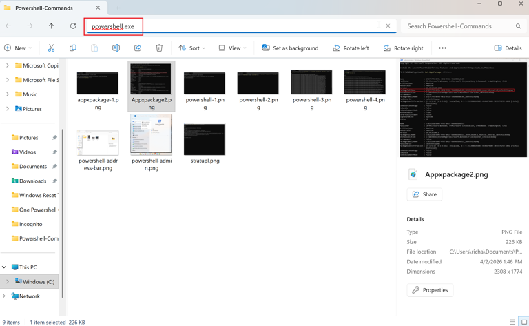Select the Powershell-Commands tab

(54, 8)
